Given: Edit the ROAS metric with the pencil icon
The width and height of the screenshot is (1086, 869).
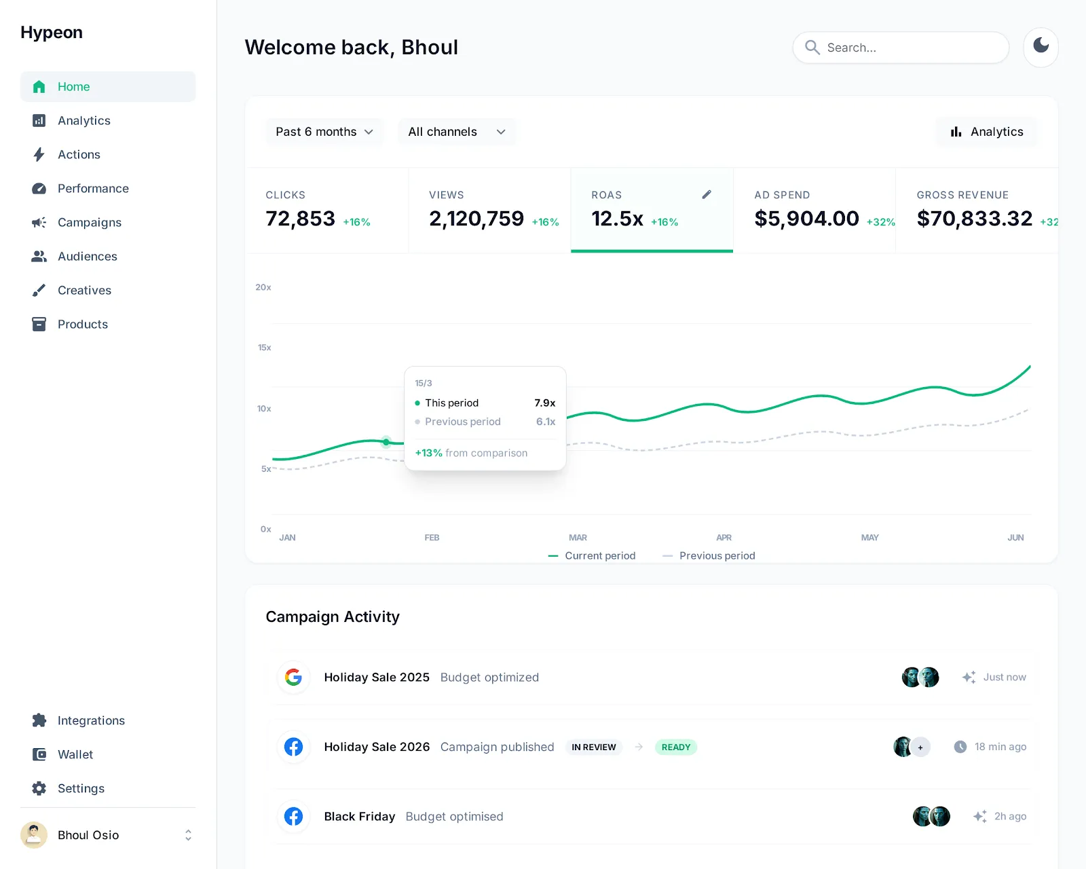Looking at the screenshot, I should (x=707, y=194).
